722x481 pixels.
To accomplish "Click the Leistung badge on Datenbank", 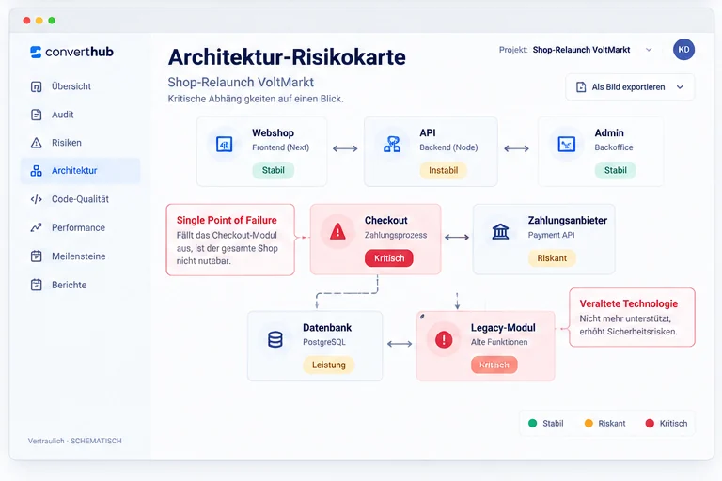I will tap(328, 365).
